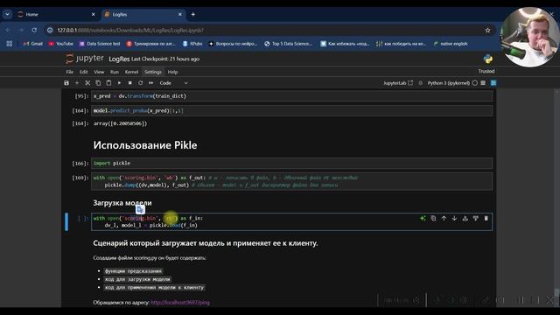Open the cell type Code dropdown
This screenshot has width=560, height=315.
[173, 83]
